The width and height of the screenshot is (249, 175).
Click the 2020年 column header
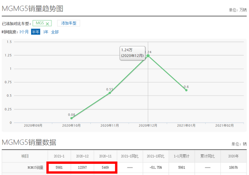click(x=233, y=156)
